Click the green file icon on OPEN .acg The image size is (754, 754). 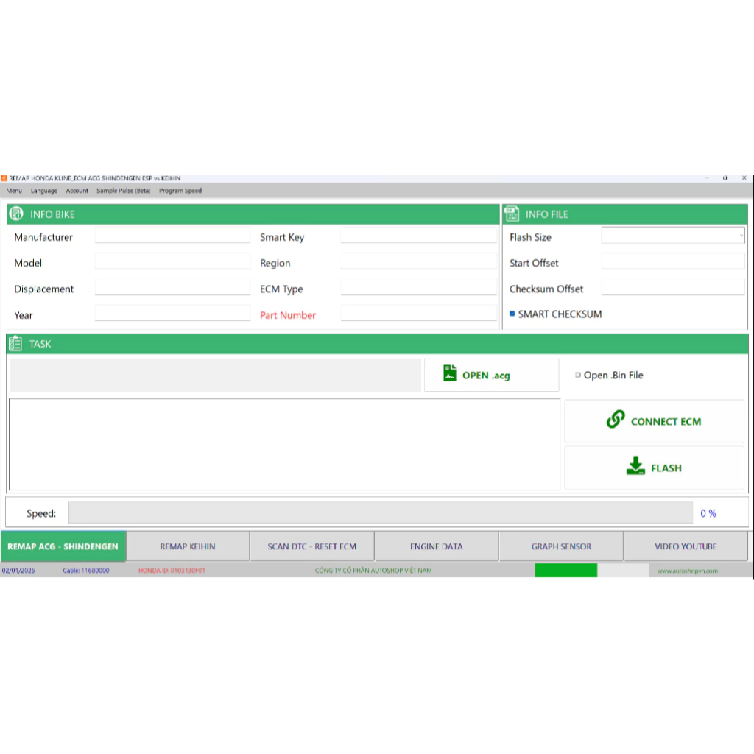450,374
